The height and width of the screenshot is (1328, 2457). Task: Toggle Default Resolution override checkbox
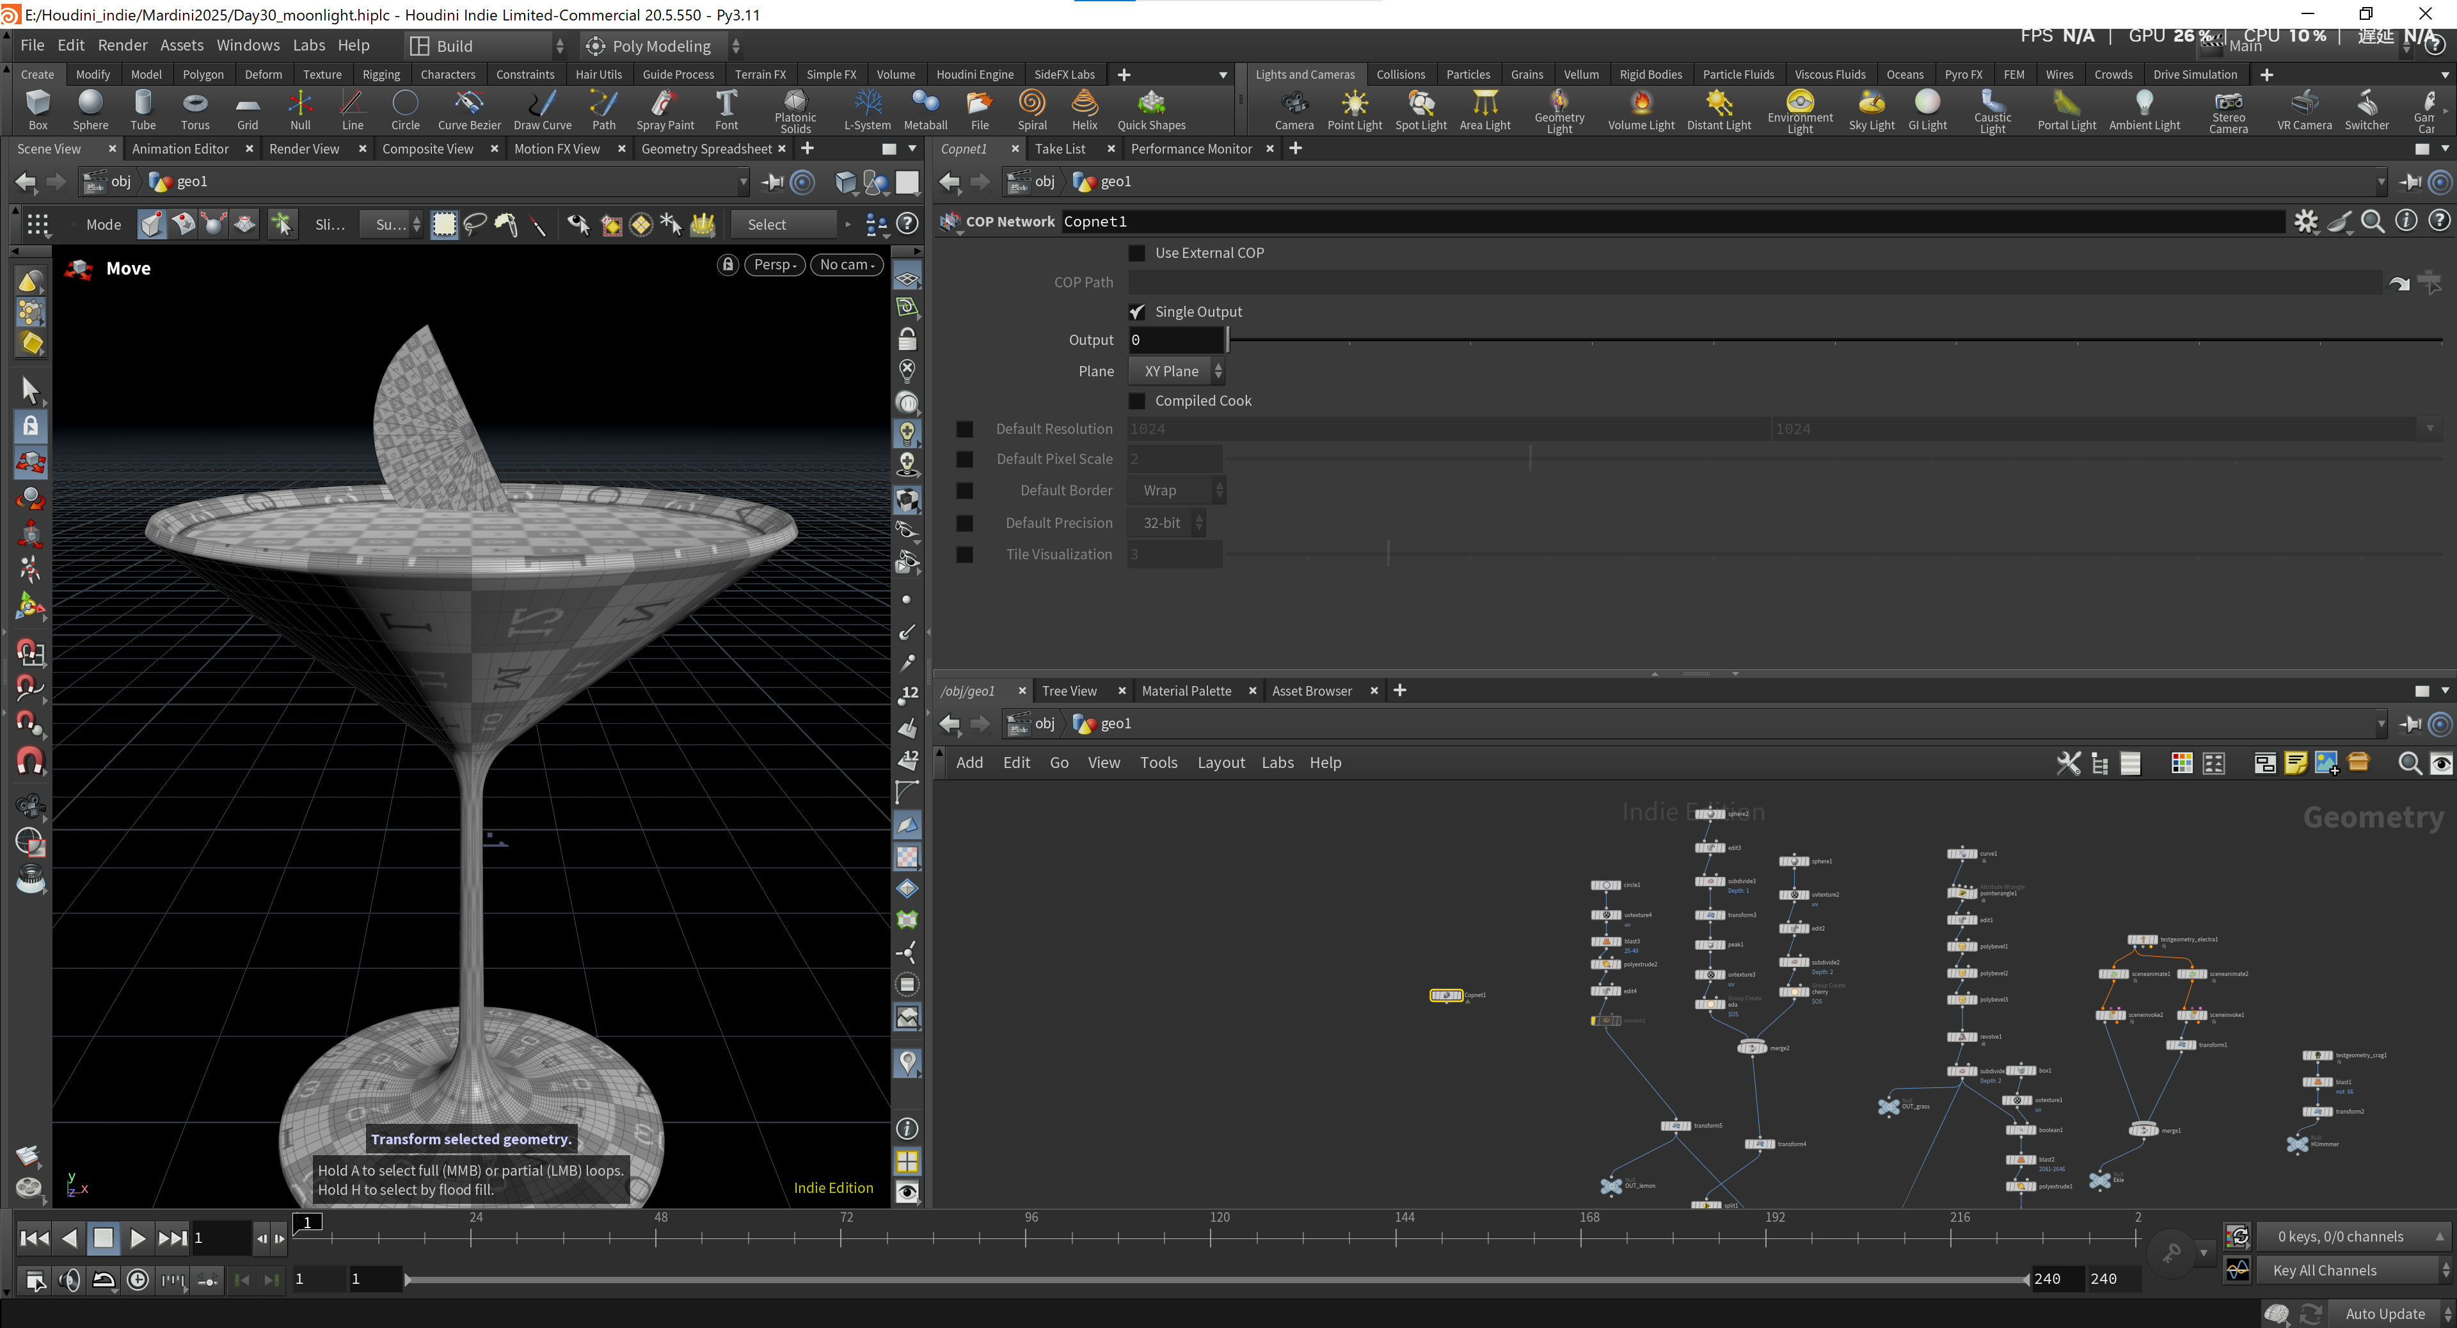coord(964,429)
